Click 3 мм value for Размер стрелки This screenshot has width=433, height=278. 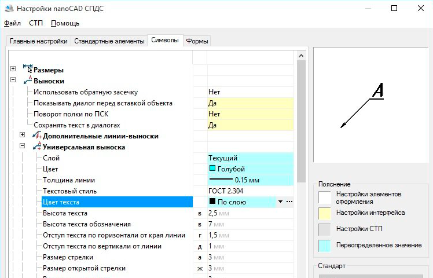tap(251, 257)
